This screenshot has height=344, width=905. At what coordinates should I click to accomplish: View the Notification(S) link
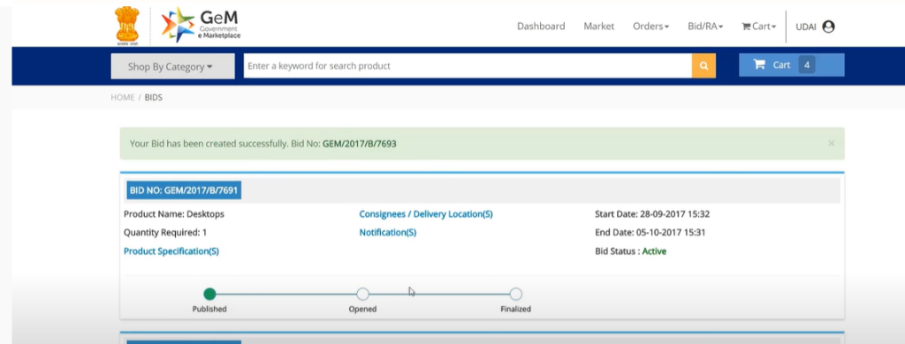388,232
